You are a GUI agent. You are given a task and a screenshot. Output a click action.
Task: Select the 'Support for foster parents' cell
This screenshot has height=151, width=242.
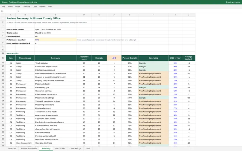56,119
